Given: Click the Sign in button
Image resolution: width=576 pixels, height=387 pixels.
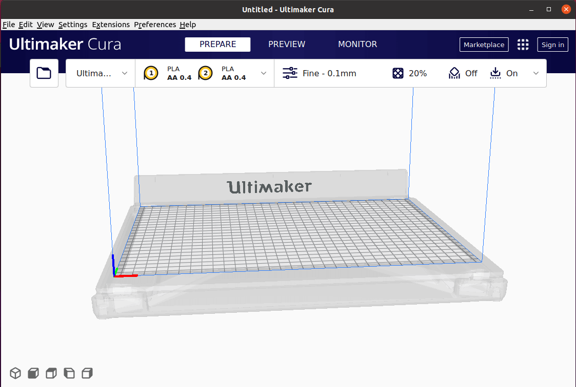Looking at the screenshot, I should pyautogui.click(x=552, y=45).
